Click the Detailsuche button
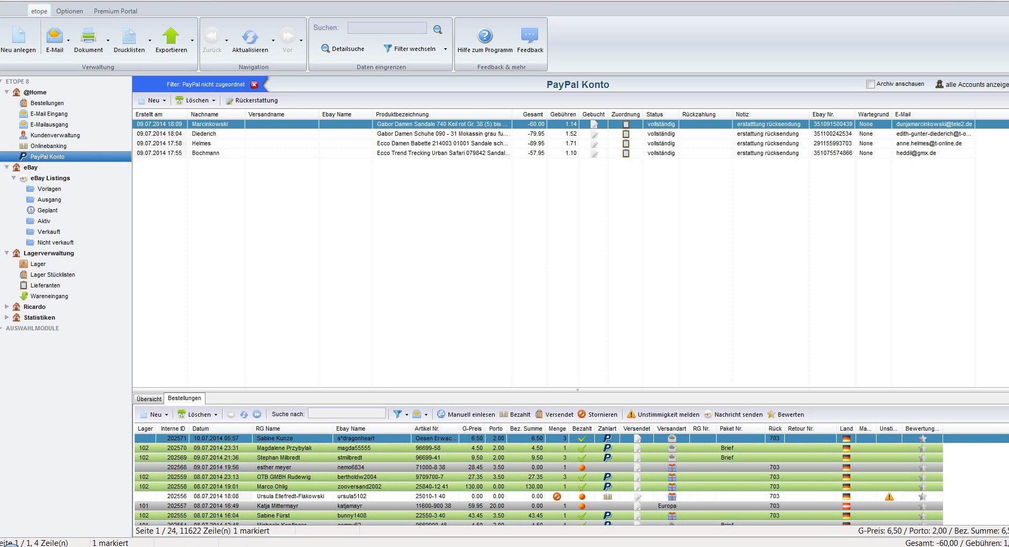Viewport: 1009px width, 547px height. (x=343, y=49)
